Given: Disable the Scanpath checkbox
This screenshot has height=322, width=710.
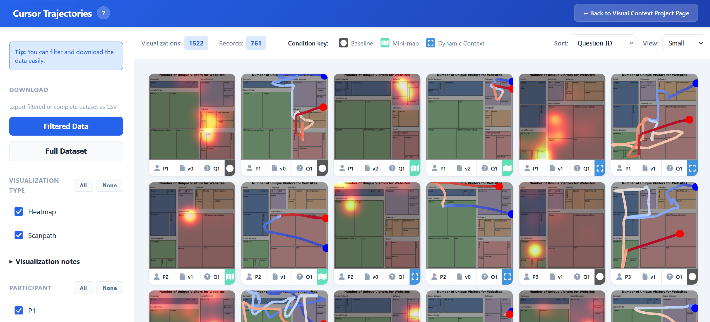Looking at the screenshot, I should tap(18, 235).
